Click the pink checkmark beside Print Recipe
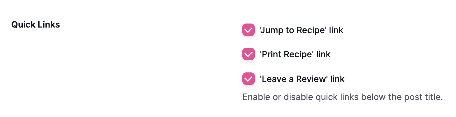The height and width of the screenshot is (117, 456). coord(249,54)
